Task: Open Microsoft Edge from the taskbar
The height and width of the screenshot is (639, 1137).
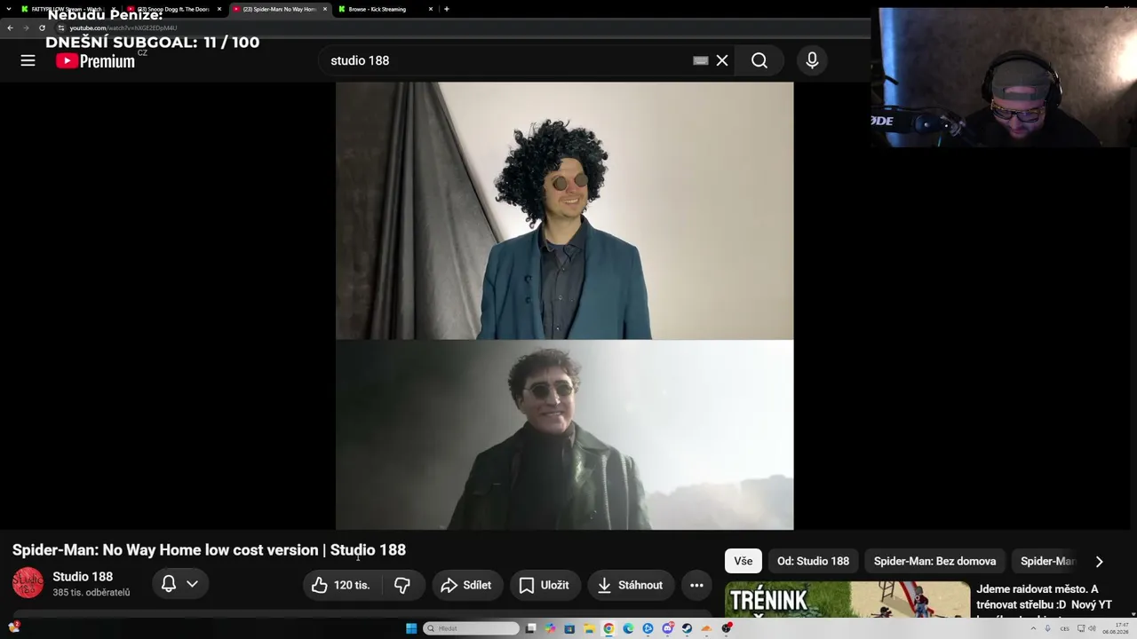Action: pos(628,628)
